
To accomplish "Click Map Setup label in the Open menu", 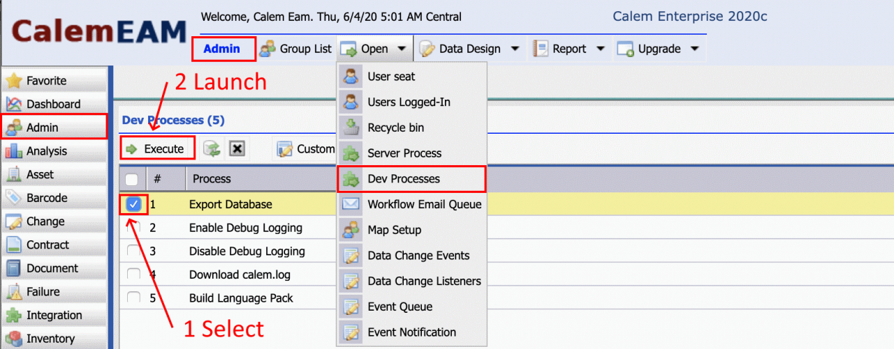I will 395,230.
